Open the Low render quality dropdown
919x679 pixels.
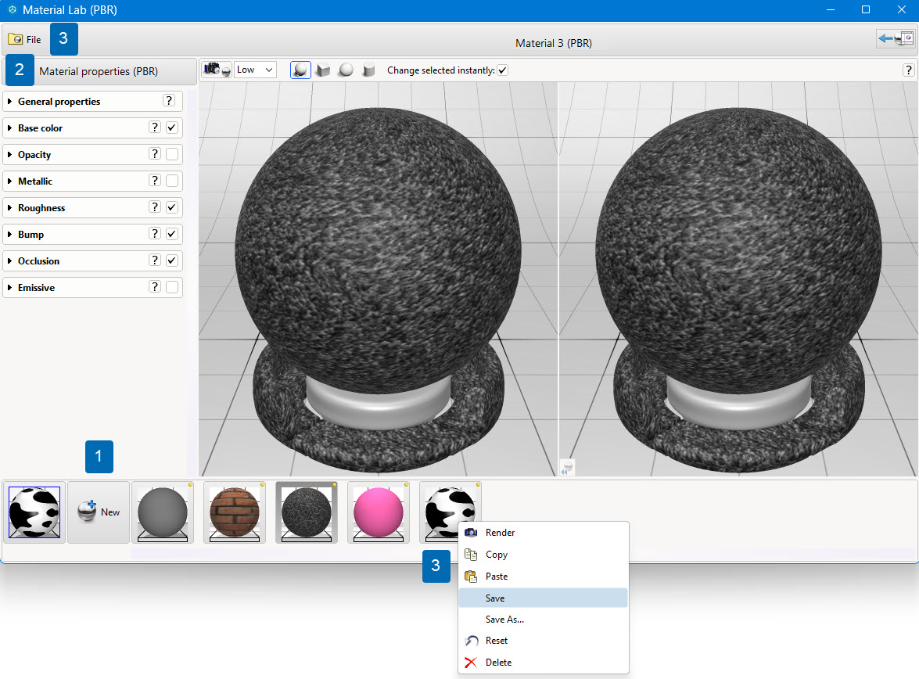(x=255, y=70)
